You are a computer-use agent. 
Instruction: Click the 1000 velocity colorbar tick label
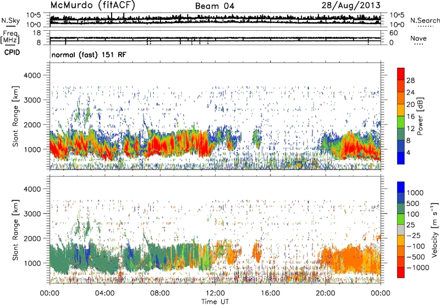[x=415, y=193]
